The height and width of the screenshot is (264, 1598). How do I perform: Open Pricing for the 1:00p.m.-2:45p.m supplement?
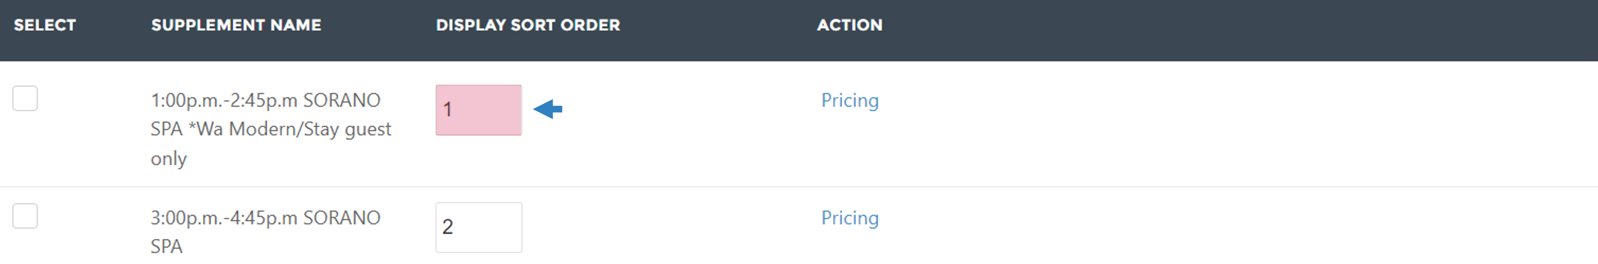(850, 100)
